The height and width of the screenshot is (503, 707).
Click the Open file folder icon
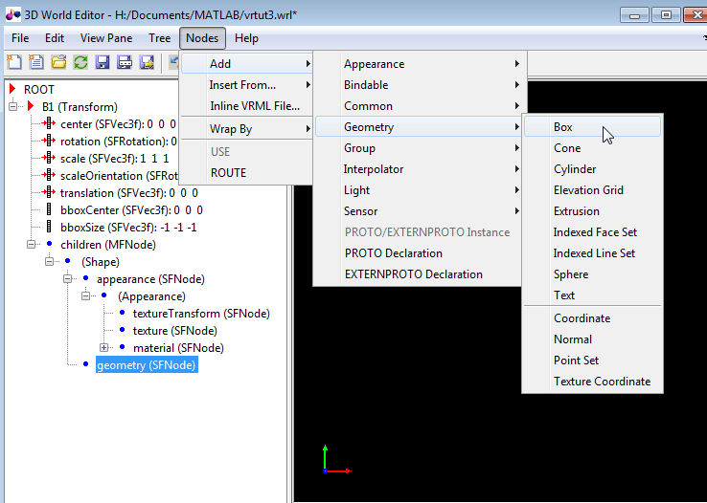tap(58, 62)
